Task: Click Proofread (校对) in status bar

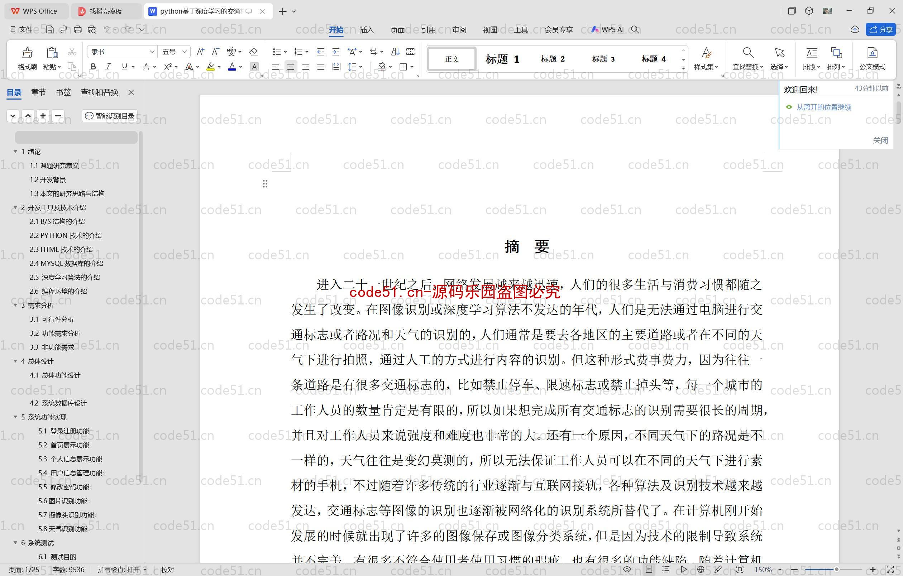Action: pyautogui.click(x=168, y=570)
